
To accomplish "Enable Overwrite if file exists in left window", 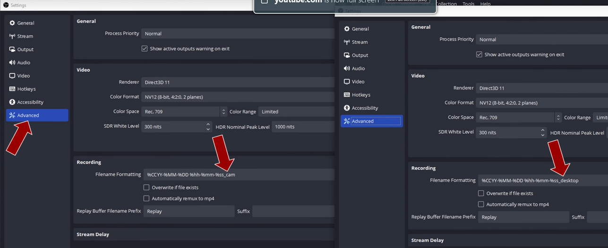I will click(x=146, y=188).
